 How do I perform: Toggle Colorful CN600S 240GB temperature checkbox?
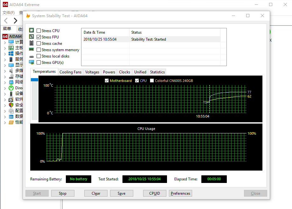(x=152, y=81)
